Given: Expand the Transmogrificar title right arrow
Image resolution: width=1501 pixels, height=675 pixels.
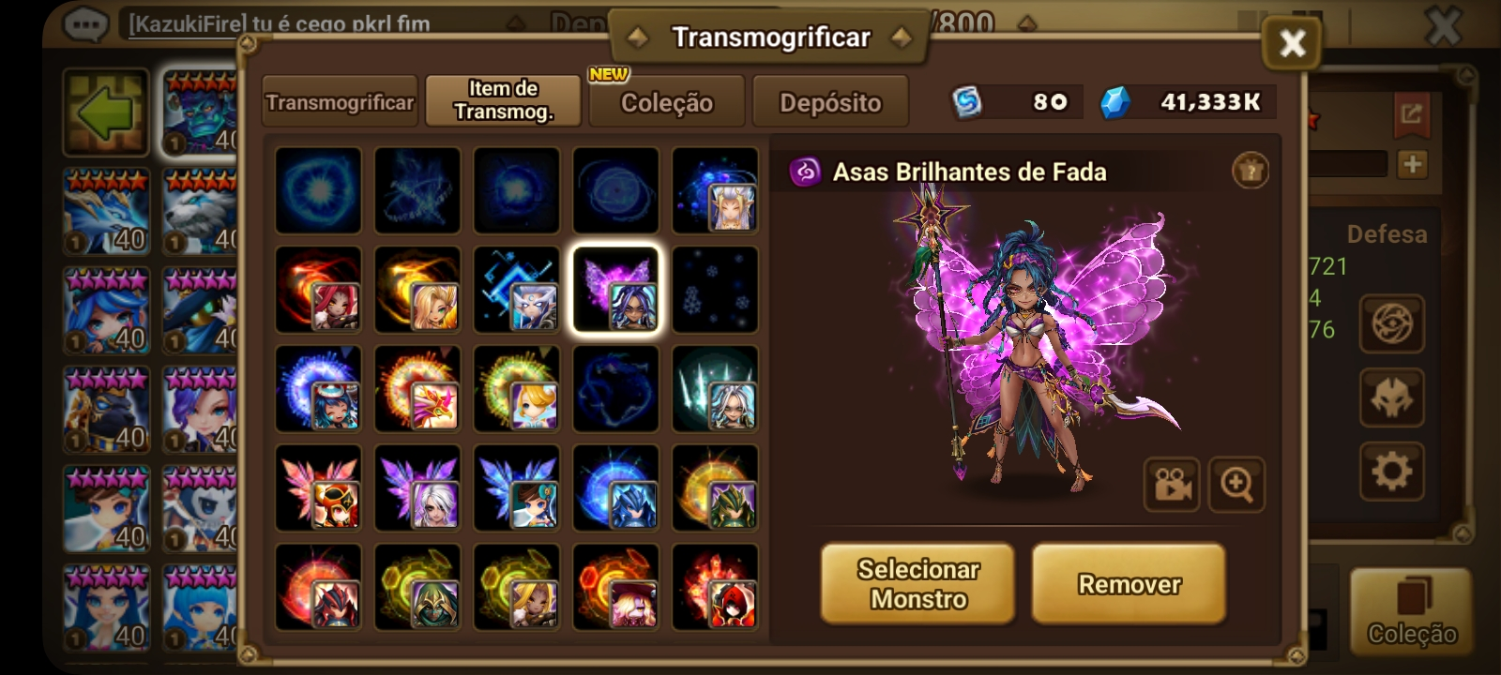Looking at the screenshot, I should pos(902,37).
